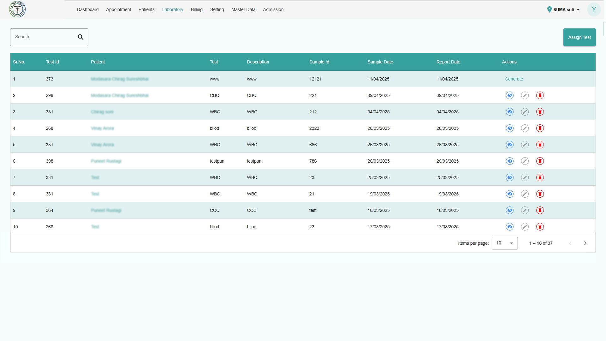Delete the row 10 bllod test
This screenshot has width=606, height=341.
tap(540, 227)
